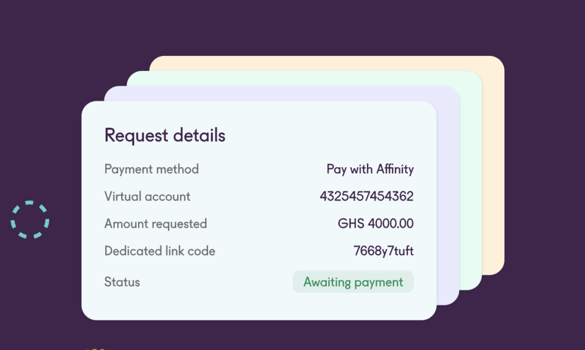Screen dimensions: 585x350
Task: Click the teal dashed circle icon
Action: 30,219
